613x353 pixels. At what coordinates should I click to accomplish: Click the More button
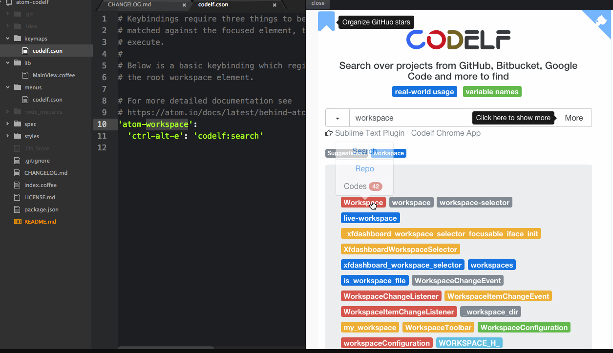click(574, 118)
